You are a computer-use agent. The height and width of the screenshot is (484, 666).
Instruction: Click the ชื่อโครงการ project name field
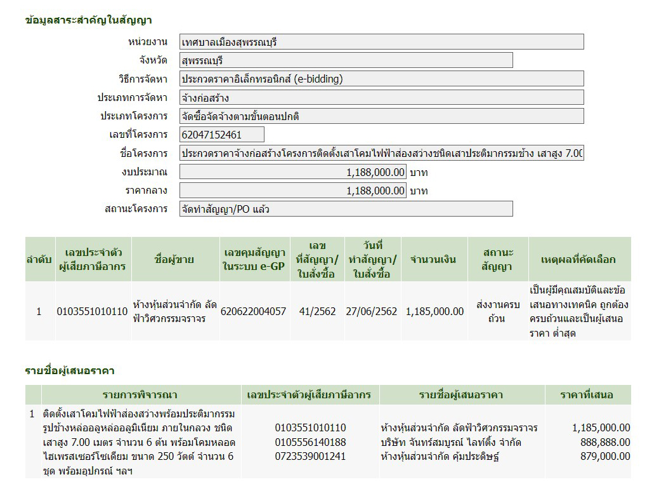[381, 154]
